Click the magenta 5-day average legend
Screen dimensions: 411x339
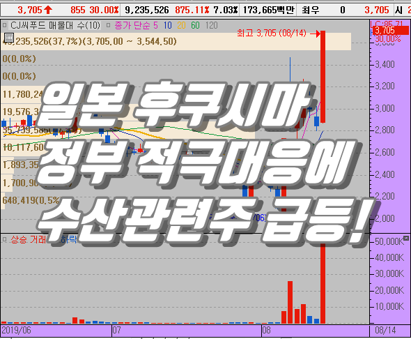click(156, 25)
